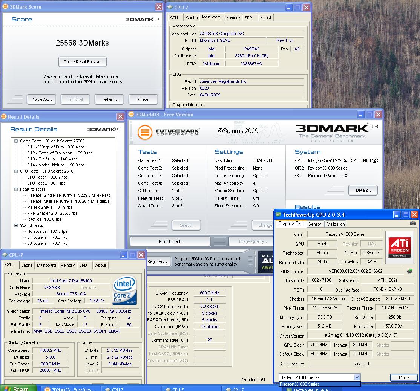Click the Online ResultBrowser button
Image resolution: width=420 pixels, height=391 pixels.
(83, 62)
